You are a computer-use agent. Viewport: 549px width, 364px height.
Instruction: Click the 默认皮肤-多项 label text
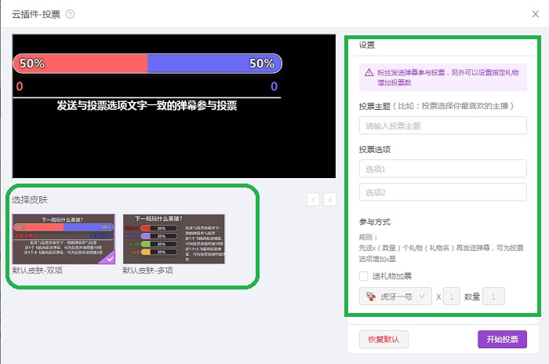[x=147, y=271]
